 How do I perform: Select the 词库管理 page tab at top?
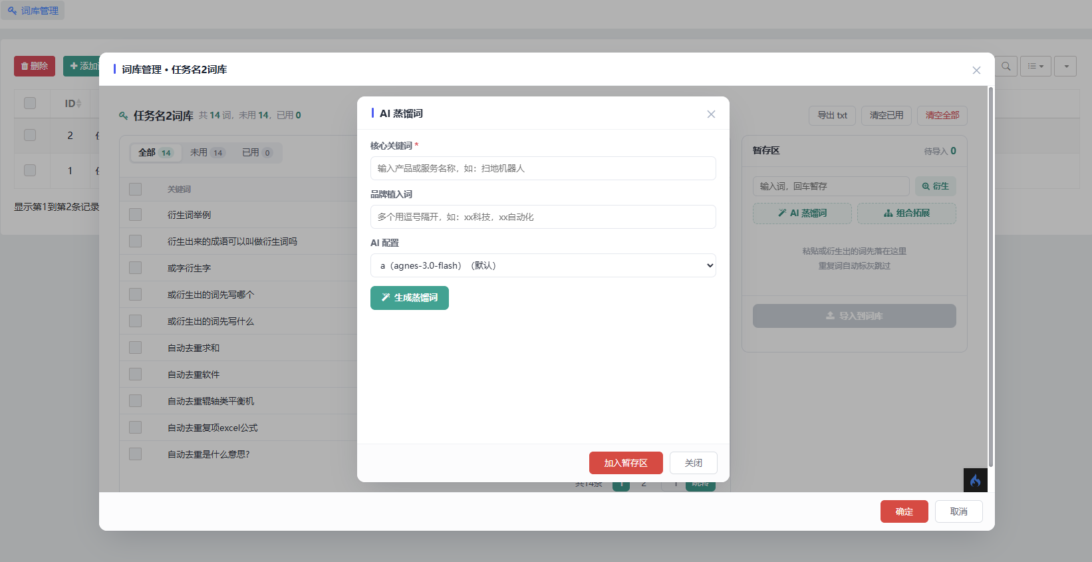coord(33,11)
